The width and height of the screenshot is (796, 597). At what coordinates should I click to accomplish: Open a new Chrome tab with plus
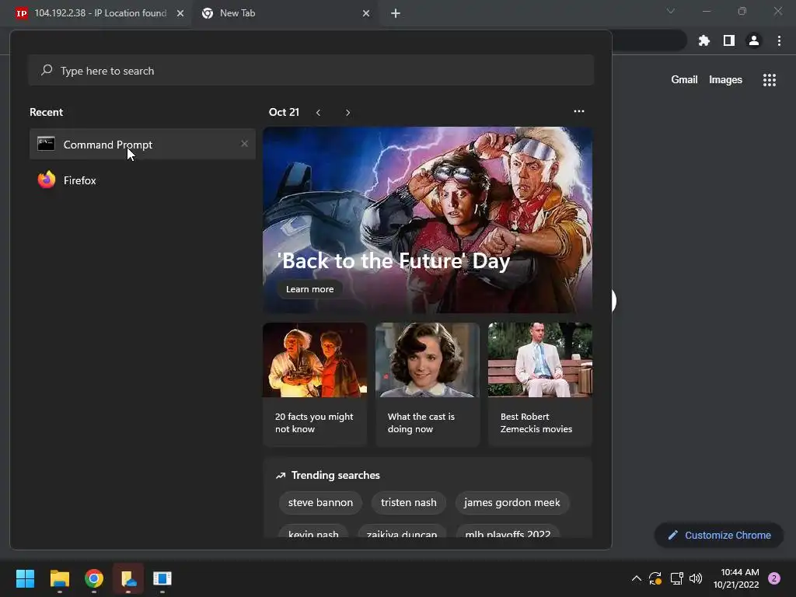(396, 13)
